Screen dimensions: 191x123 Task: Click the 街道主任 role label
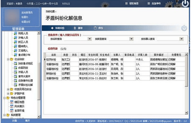tap(26, 22)
